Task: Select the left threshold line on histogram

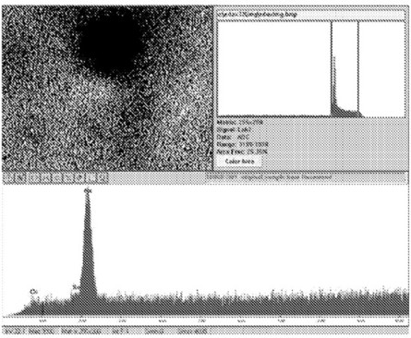Action: tap(332, 68)
